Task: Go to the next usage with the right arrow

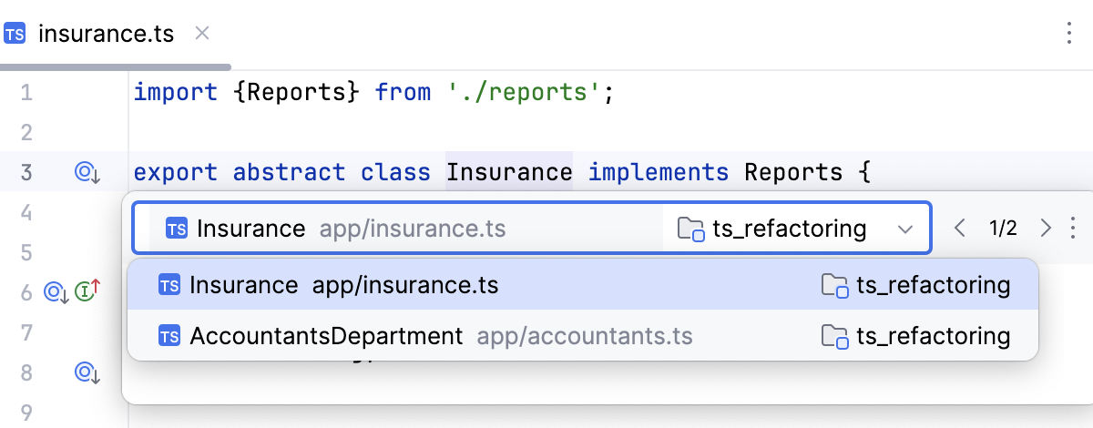Action: [1046, 228]
